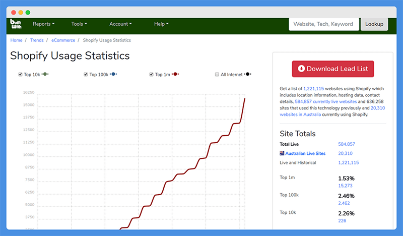The image size is (403, 236).
Task: Click the yellow minimize window button
Action: tap(21, 12)
